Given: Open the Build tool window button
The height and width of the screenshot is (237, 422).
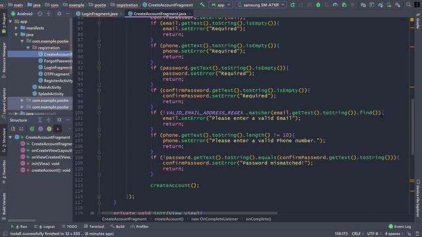Looking at the screenshot, I should 117,226.
